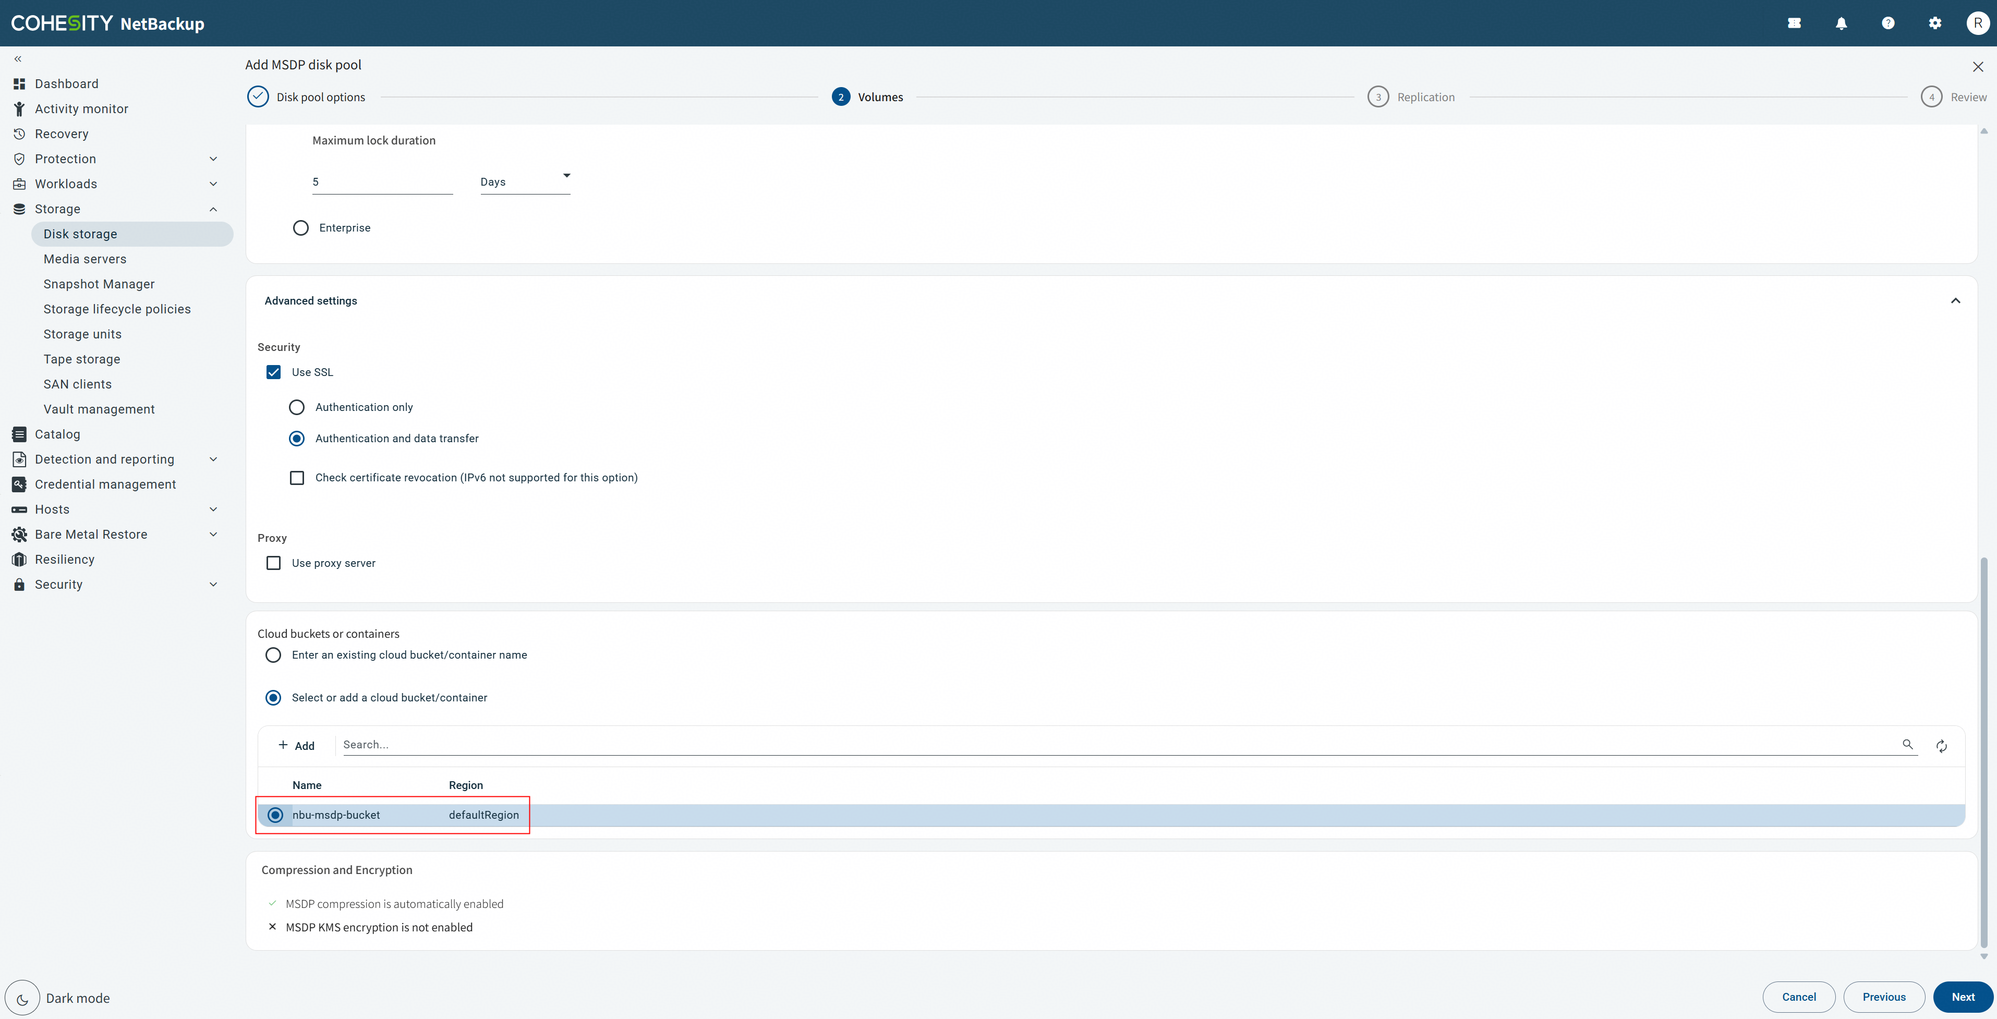
Task: Go to the Replication step
Action: point(1412,97)
